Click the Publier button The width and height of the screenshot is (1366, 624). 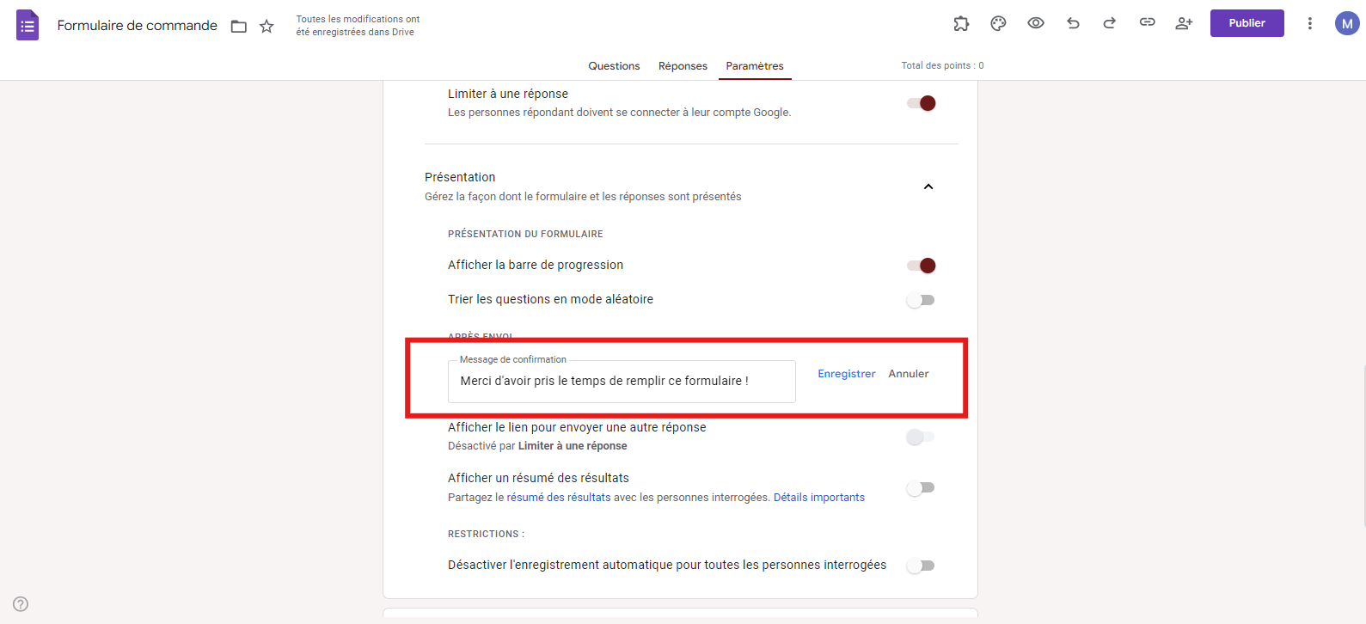1247,23
